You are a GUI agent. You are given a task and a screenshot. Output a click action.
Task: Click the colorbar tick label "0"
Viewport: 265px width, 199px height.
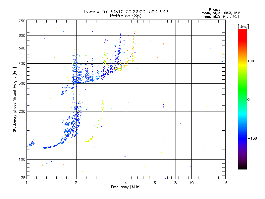(248, 100)
